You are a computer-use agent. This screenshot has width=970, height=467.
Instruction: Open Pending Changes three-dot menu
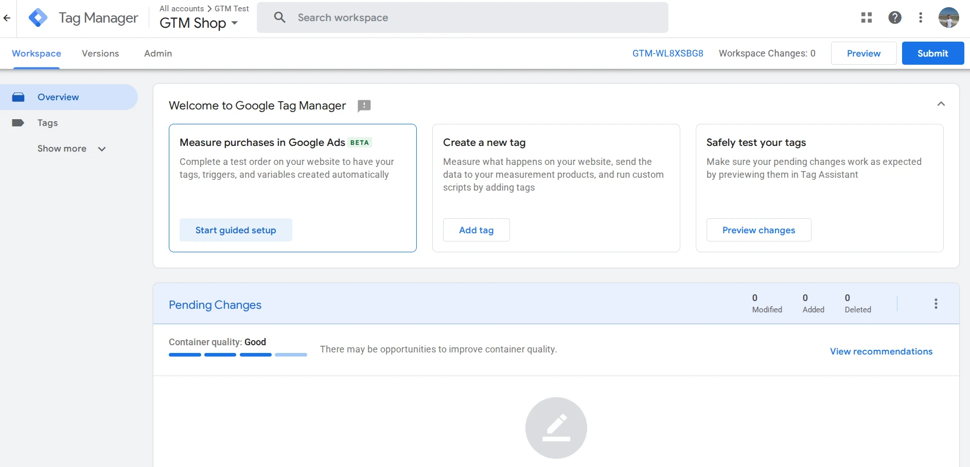(936, 304)
